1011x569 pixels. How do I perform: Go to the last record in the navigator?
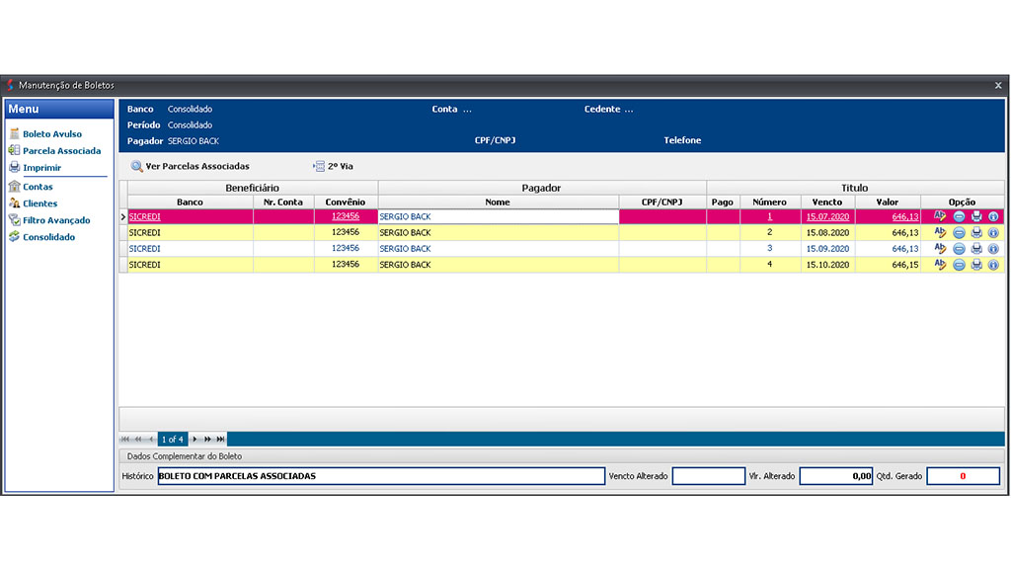220,440
